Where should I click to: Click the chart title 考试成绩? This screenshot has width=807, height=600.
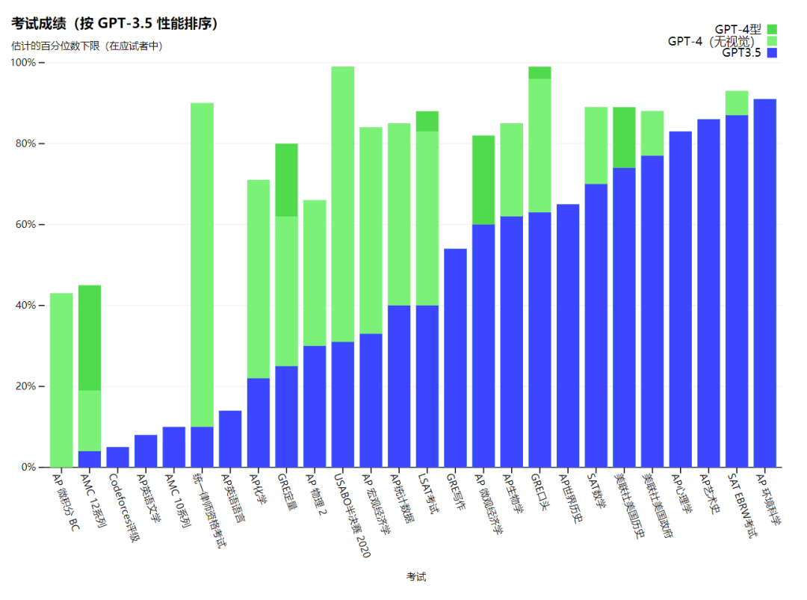pos(39,24)
